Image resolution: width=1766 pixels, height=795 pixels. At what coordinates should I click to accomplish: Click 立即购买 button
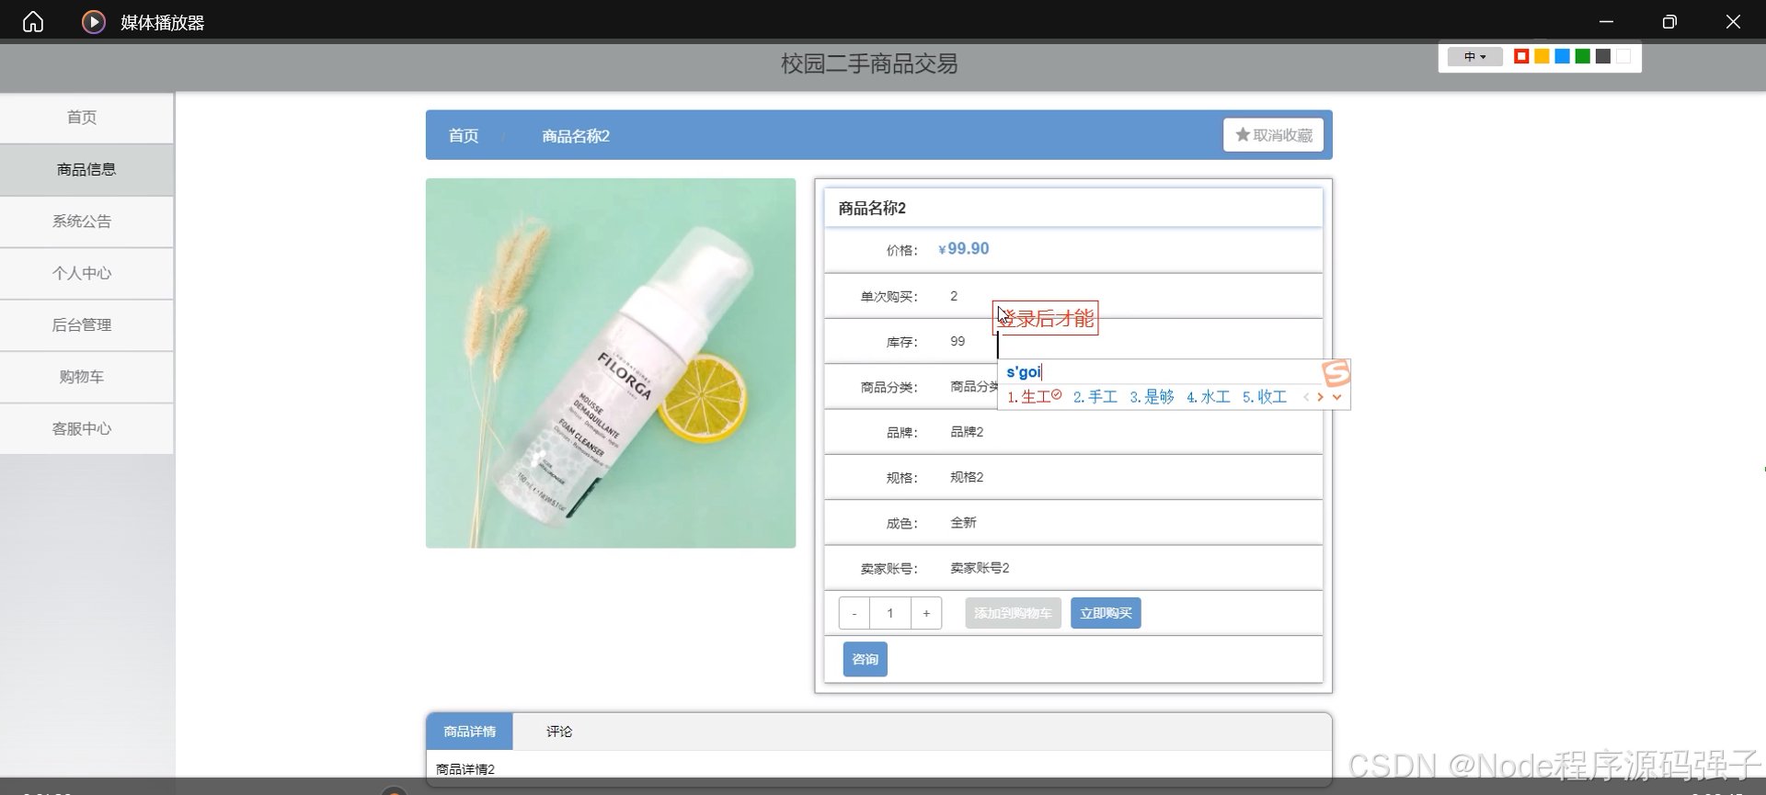tap(1106, 613)
